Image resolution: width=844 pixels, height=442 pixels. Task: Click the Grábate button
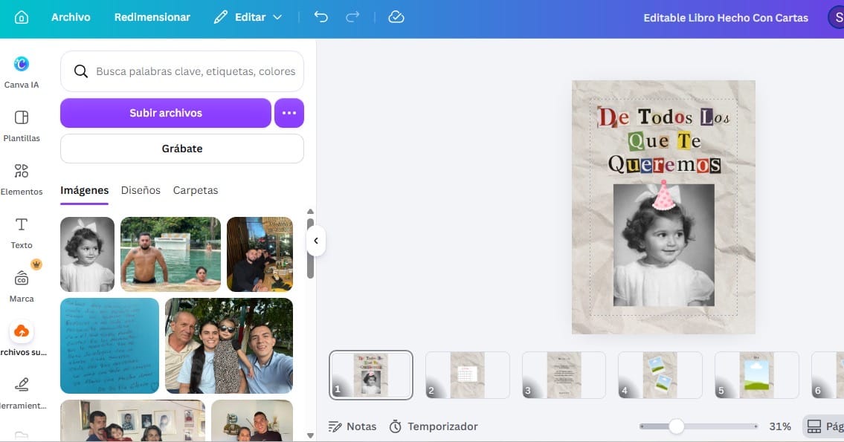[182, 149]
